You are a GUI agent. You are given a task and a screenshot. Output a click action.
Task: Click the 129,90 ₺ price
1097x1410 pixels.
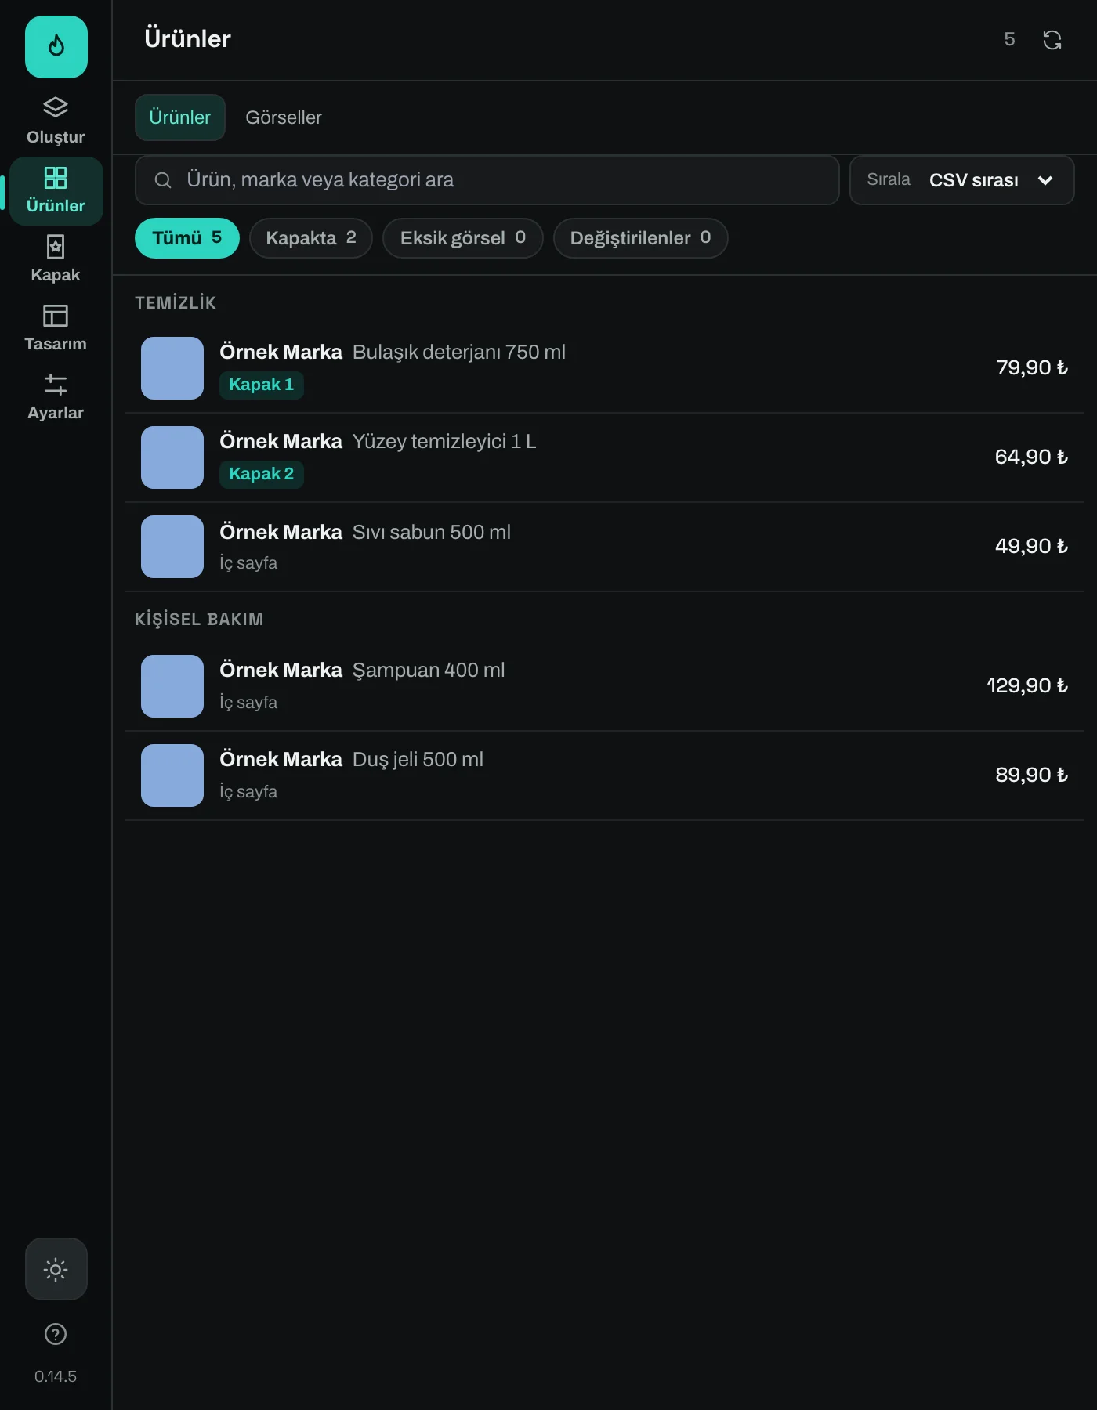point(1027,686)
